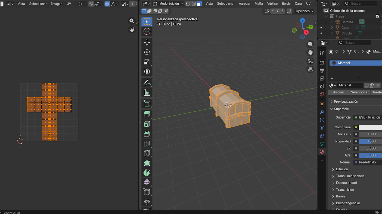
Task: Click the Asignar button
Action: click(x=338, y=92)
